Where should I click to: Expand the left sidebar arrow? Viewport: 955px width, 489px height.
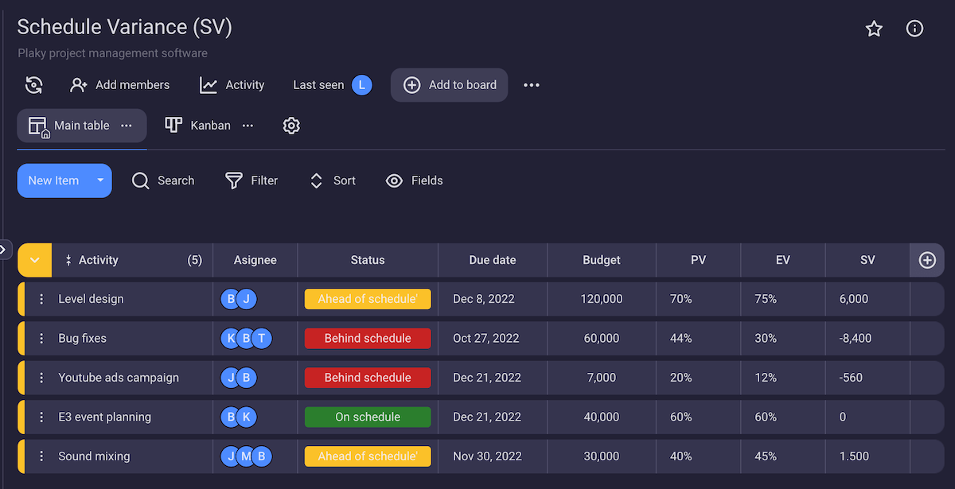pos(3,250)
